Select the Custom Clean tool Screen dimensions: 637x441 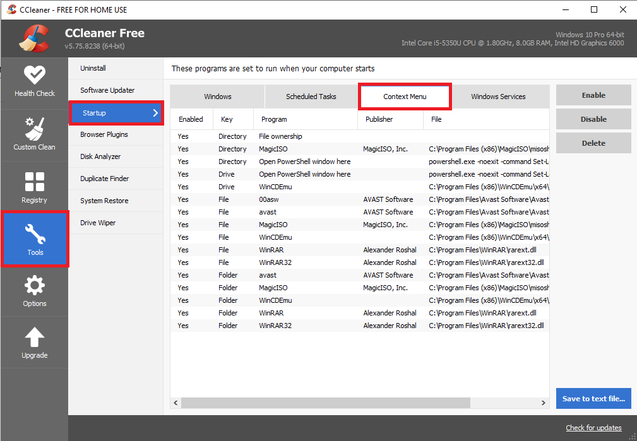point(35,134)
